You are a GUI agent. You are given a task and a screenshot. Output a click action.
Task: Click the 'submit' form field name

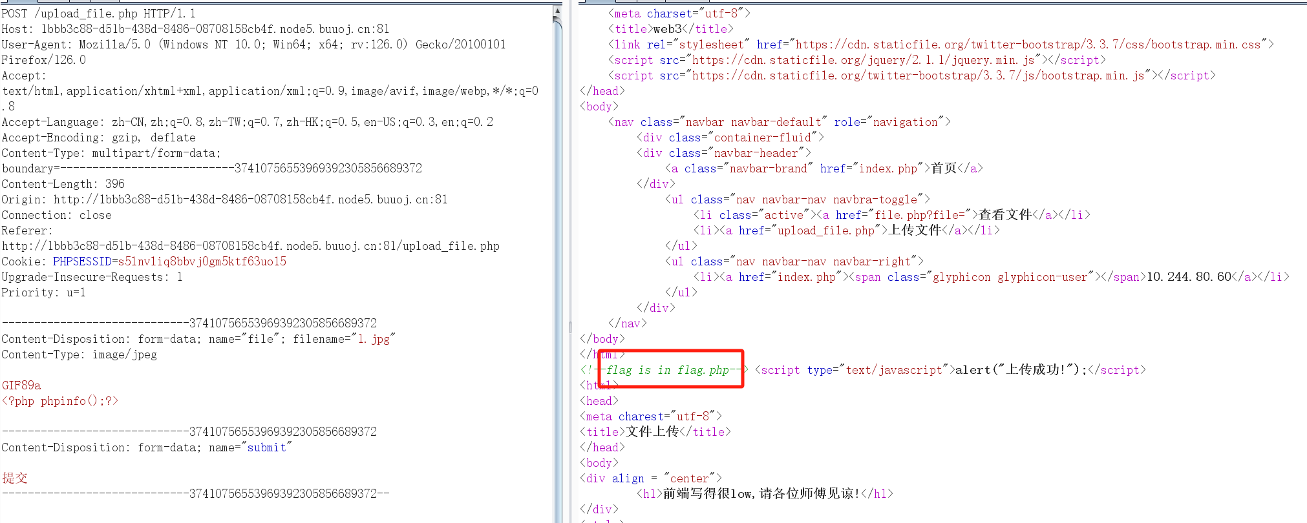click(266, 447)
